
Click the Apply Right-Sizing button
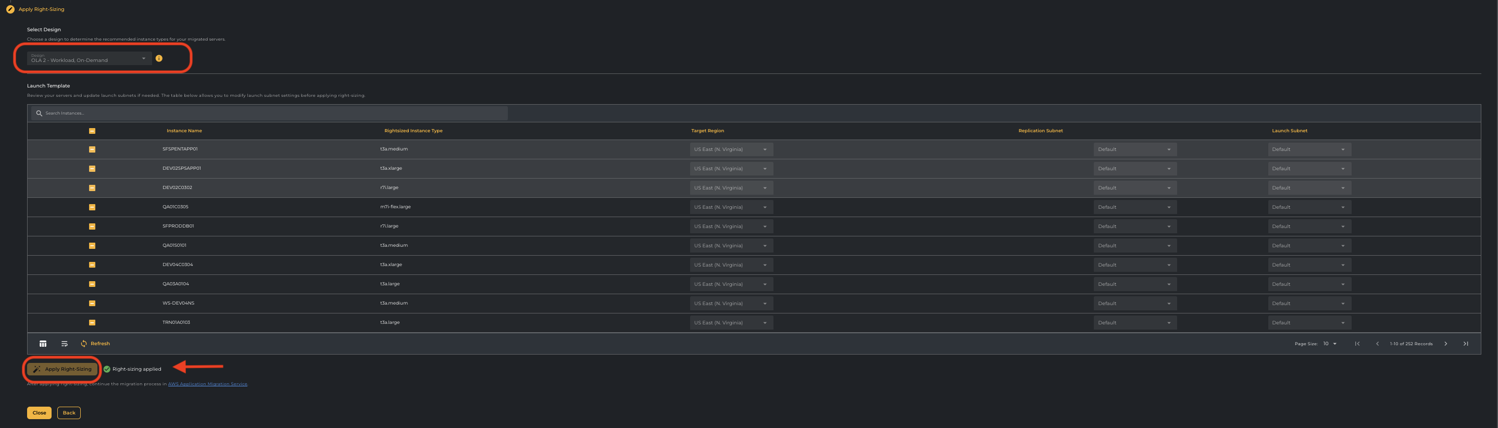pyautogui.click(x=63, y=369)
